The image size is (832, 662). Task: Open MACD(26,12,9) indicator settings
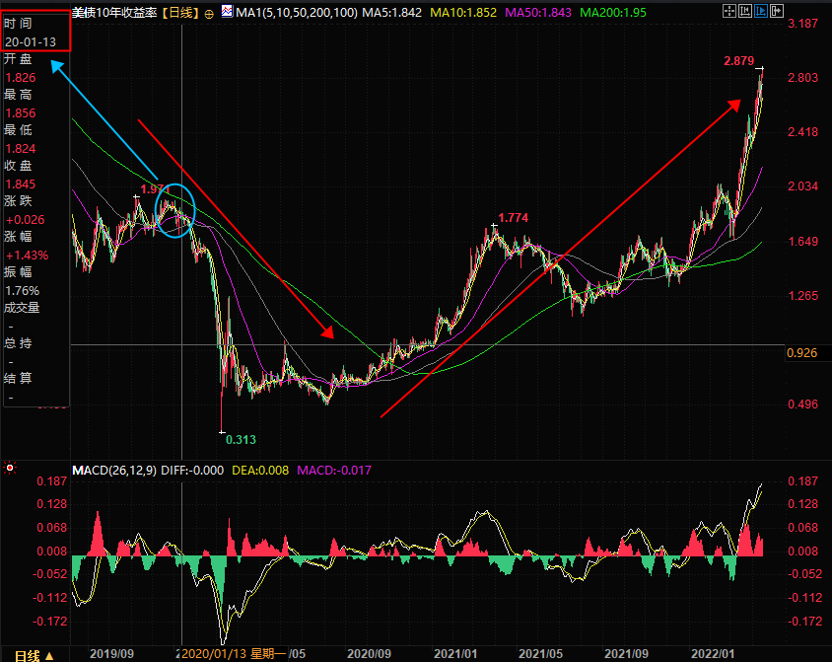[x=114, y=470]
